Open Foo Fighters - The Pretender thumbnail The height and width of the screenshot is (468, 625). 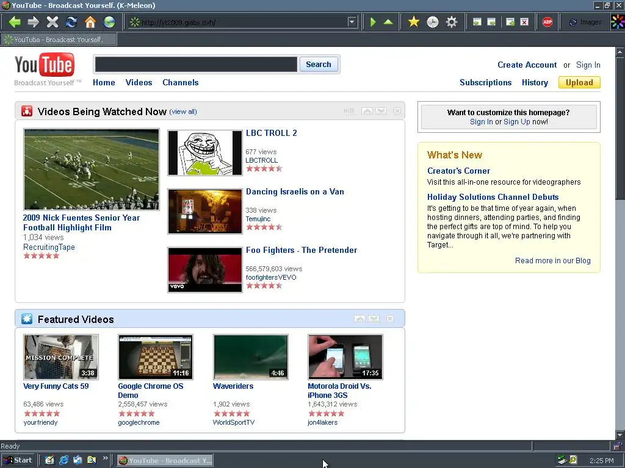205,270
